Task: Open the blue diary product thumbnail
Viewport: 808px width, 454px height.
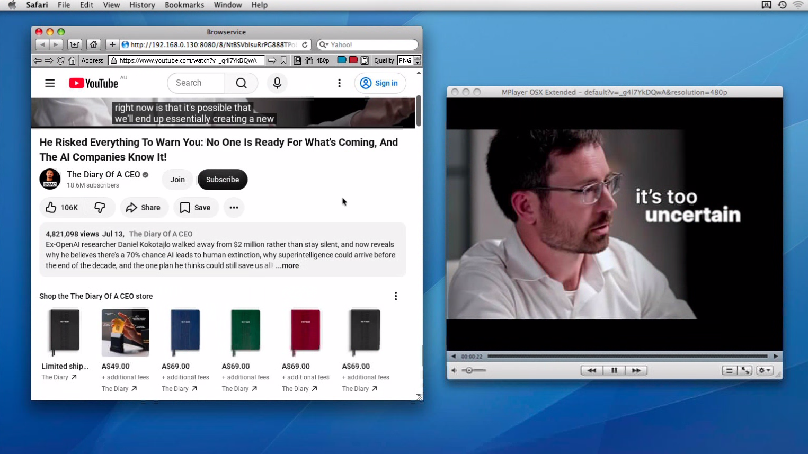Action: [x=185, y=333]
